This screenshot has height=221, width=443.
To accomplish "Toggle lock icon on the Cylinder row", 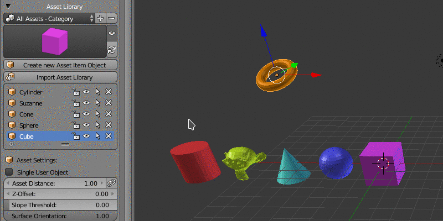I will coord(76,92).
